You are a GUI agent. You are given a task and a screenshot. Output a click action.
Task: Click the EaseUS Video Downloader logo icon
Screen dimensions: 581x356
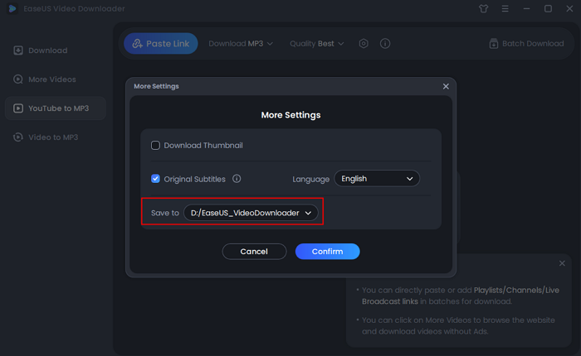coord(13,9)
